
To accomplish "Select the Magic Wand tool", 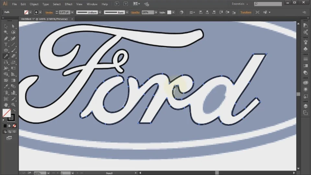I will (6, 32).
